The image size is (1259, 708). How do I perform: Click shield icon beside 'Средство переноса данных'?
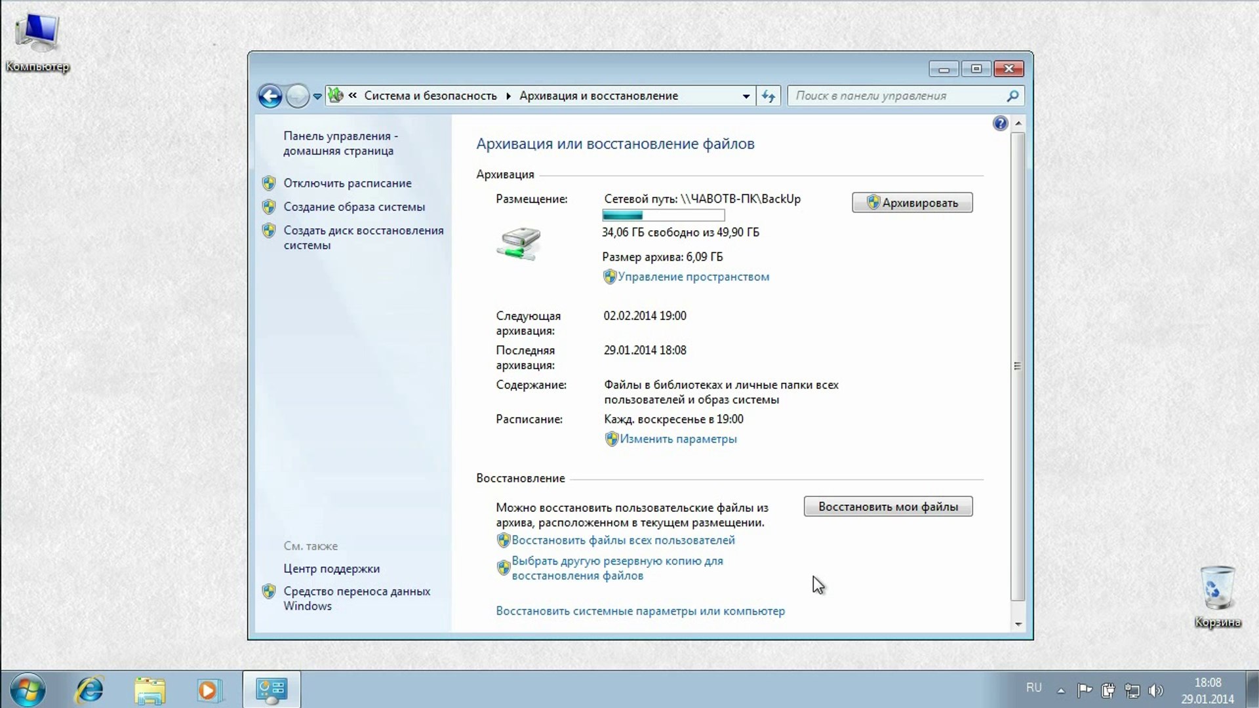coord(269,591)
